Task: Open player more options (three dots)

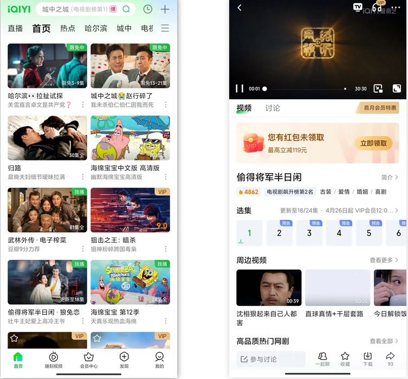Action: (396, 8)
